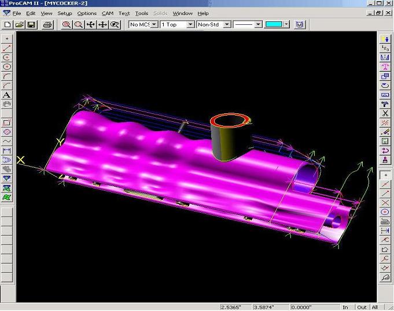
Task: Open the 1 Top view dropdown
Action: pyautogui.click(x=192, y=24)
